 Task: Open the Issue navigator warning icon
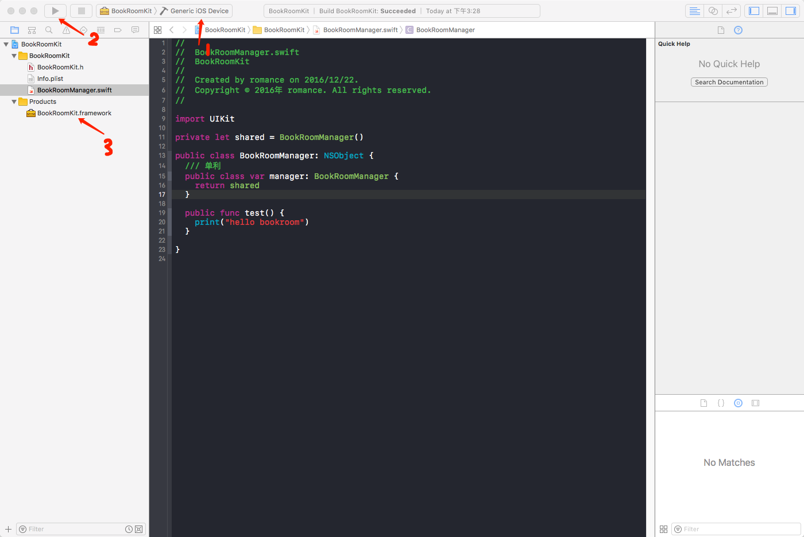[66, 30]
